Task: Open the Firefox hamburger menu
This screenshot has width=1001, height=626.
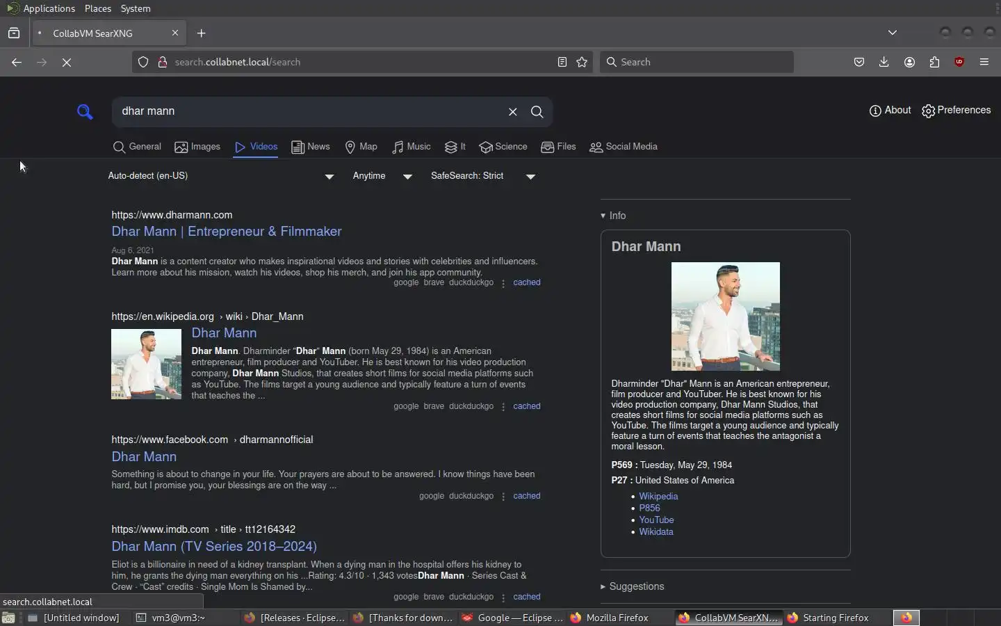Action: (x=984, y=62)
